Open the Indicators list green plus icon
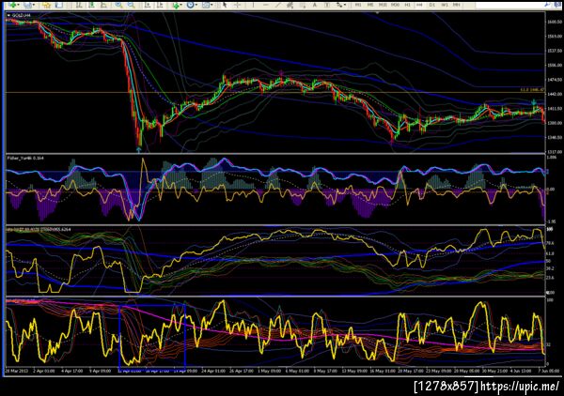Viewport: 564px width, 396px height. (176, 5)
